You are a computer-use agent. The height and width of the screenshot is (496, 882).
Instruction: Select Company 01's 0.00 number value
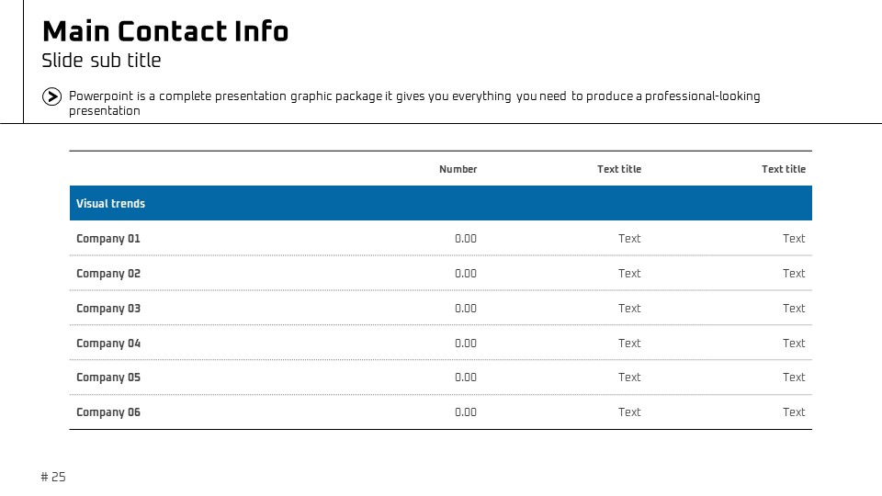click(x=466, y=239)
